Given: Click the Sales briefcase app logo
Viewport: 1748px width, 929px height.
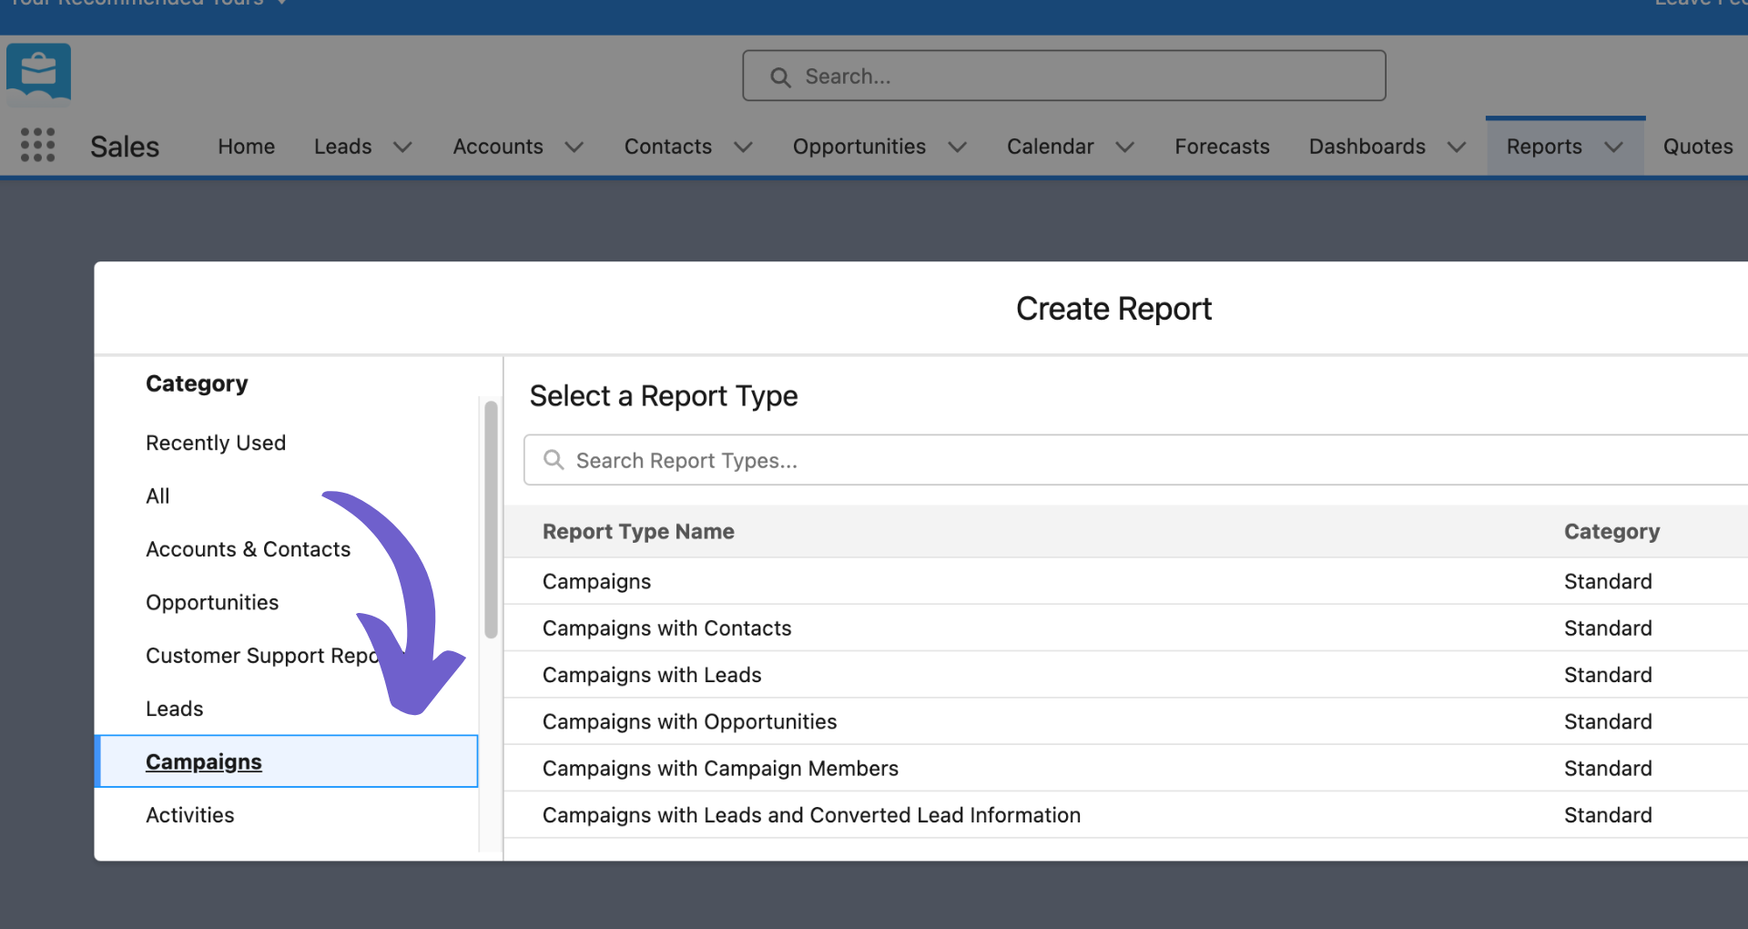Looking at the screenshot, I should coord(38,72).
